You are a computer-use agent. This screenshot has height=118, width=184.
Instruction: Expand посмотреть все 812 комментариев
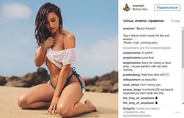147,48
